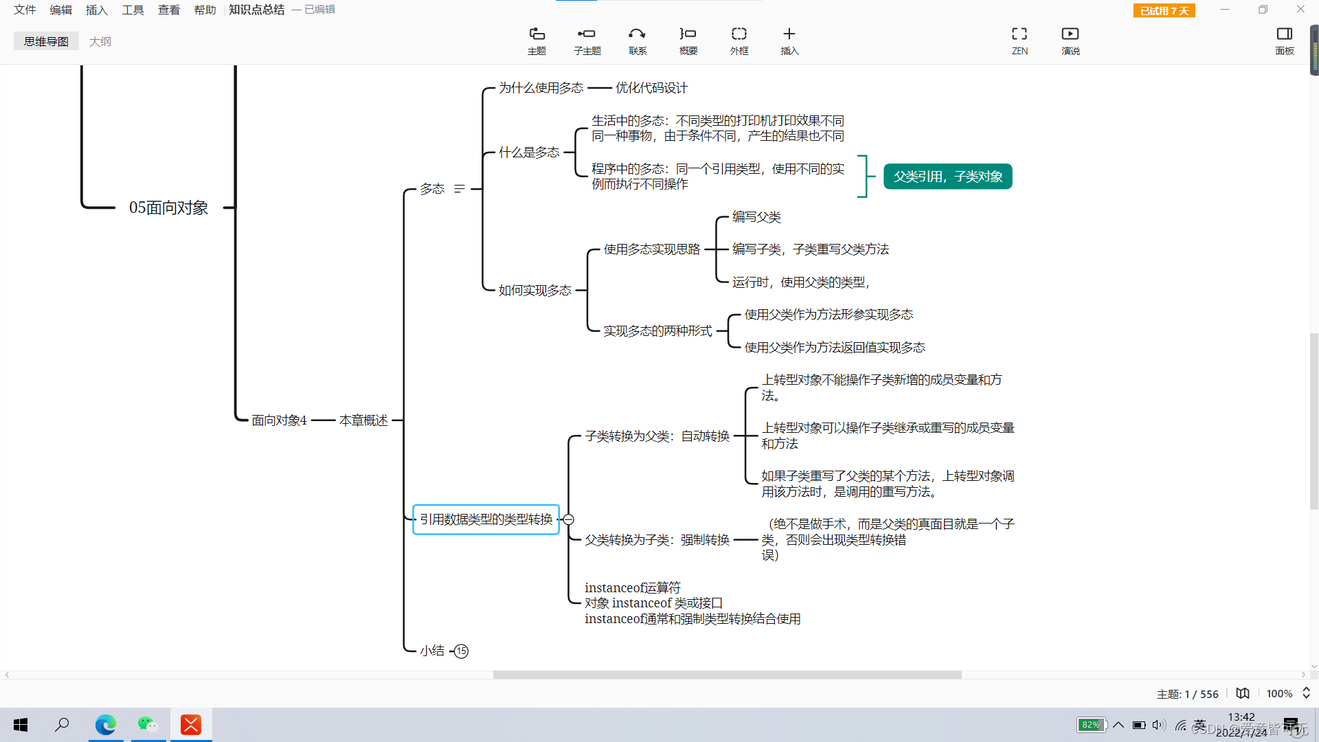Select 使用父类作为方法返回值实现多态 node
This screenshot has height=742, width=1319.
(x=835, y=347)
